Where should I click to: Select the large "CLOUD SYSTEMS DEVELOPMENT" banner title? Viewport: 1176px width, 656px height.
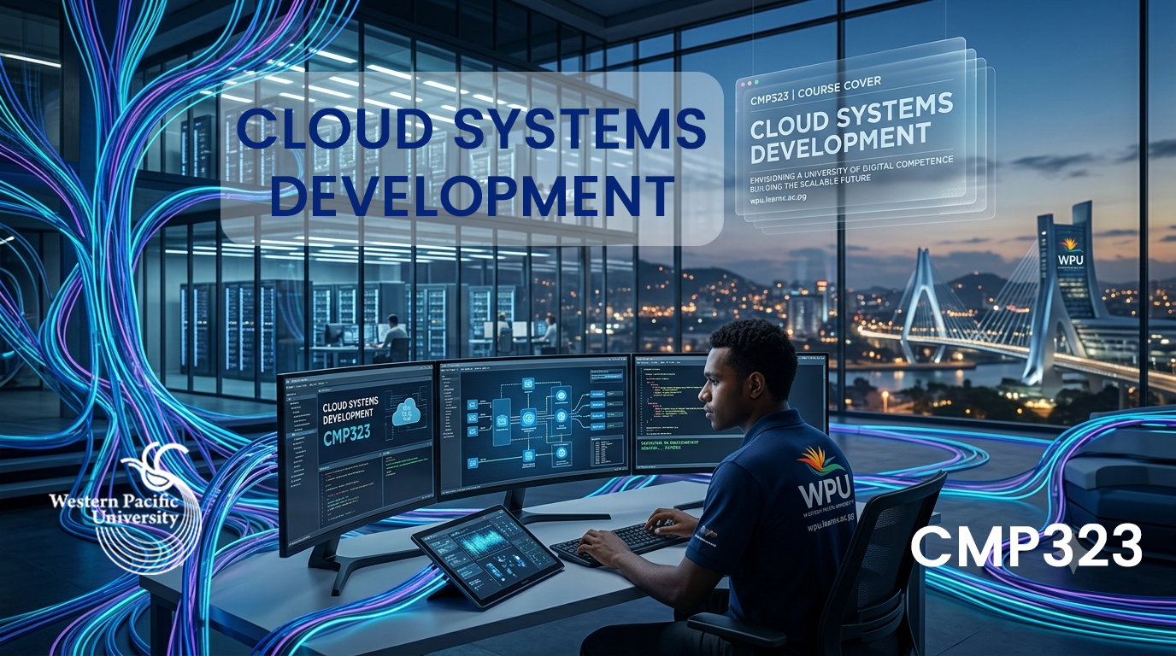(472, 162)
